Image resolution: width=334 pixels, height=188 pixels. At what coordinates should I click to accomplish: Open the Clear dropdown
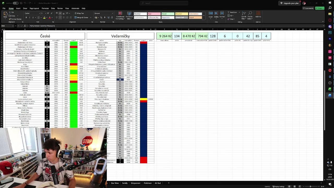[231, 19]
